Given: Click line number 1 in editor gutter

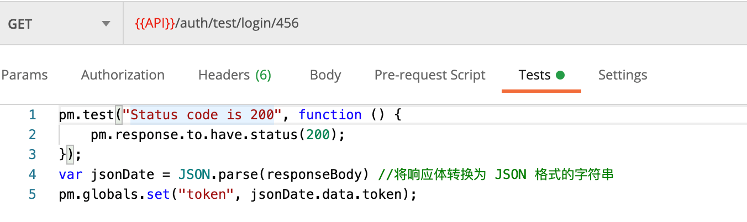Looking at the screenshot, I should pos(32,115).
